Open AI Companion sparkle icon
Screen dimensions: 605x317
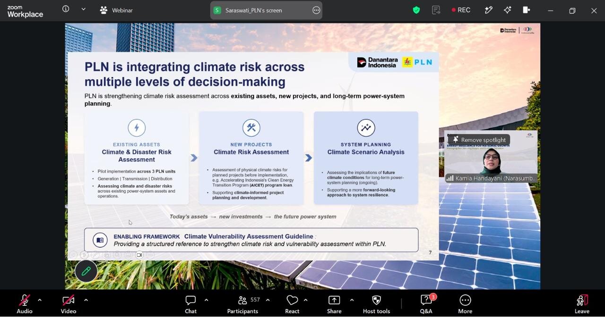click(x=508, y=10)
